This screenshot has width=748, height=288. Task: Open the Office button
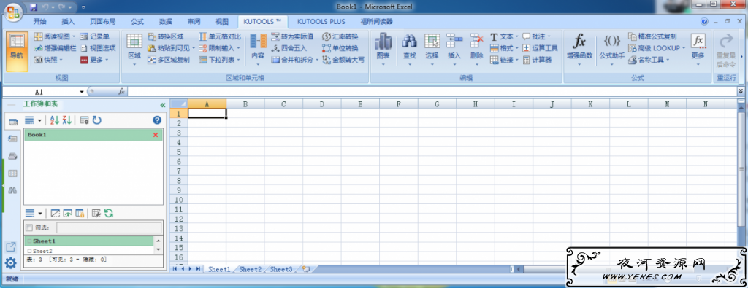13,12
